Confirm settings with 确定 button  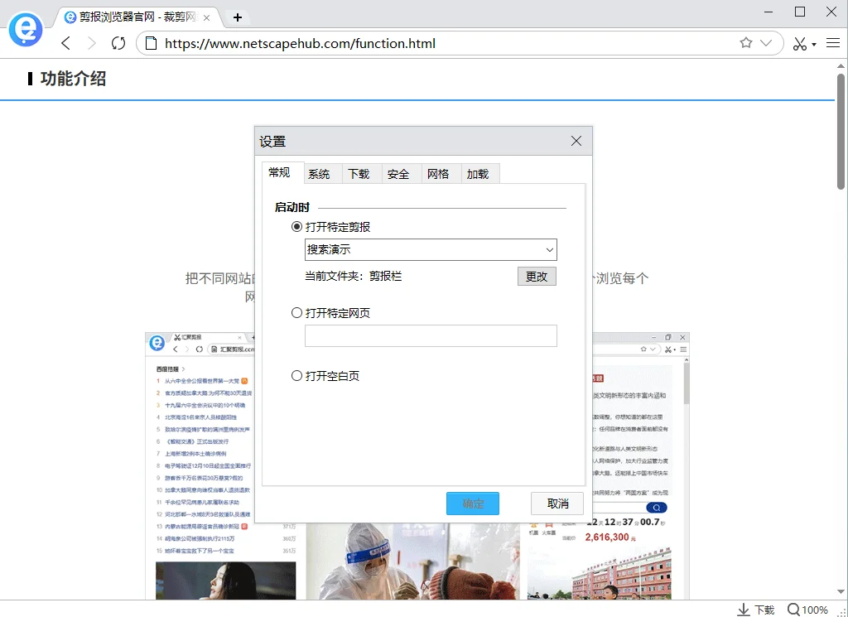[473, 504]
